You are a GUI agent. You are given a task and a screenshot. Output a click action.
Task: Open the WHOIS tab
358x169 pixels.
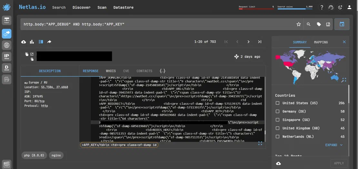tap(111, 71)
